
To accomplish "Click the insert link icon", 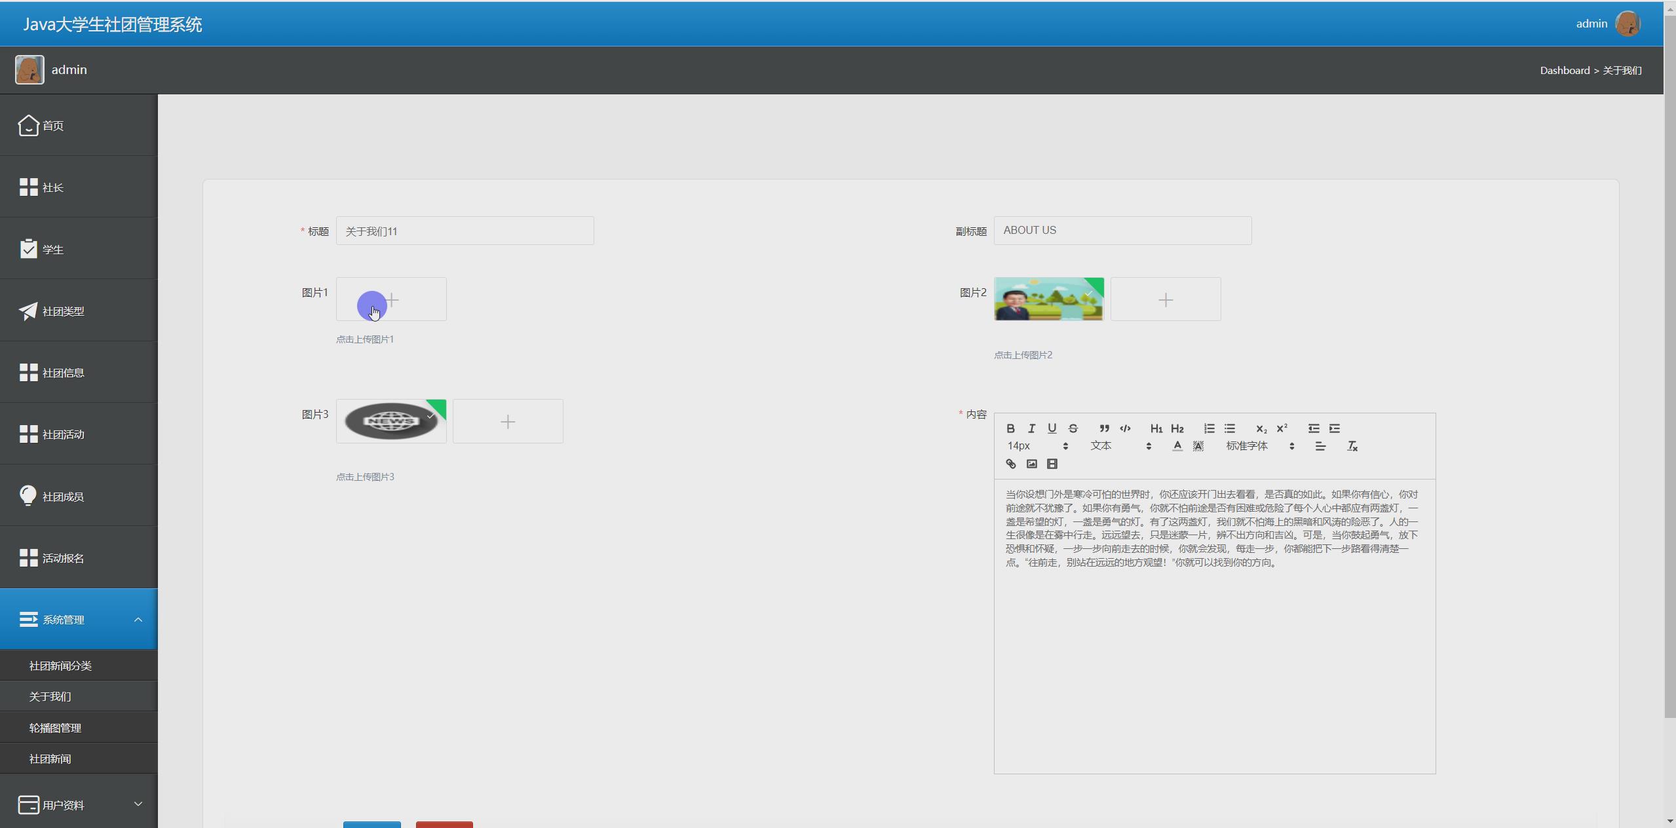I will click(x=1010, y=464).
